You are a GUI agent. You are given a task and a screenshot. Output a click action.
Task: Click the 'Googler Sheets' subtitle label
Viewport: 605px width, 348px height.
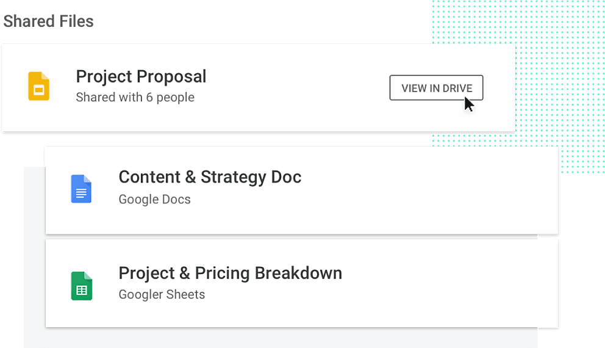pos(162,294)
